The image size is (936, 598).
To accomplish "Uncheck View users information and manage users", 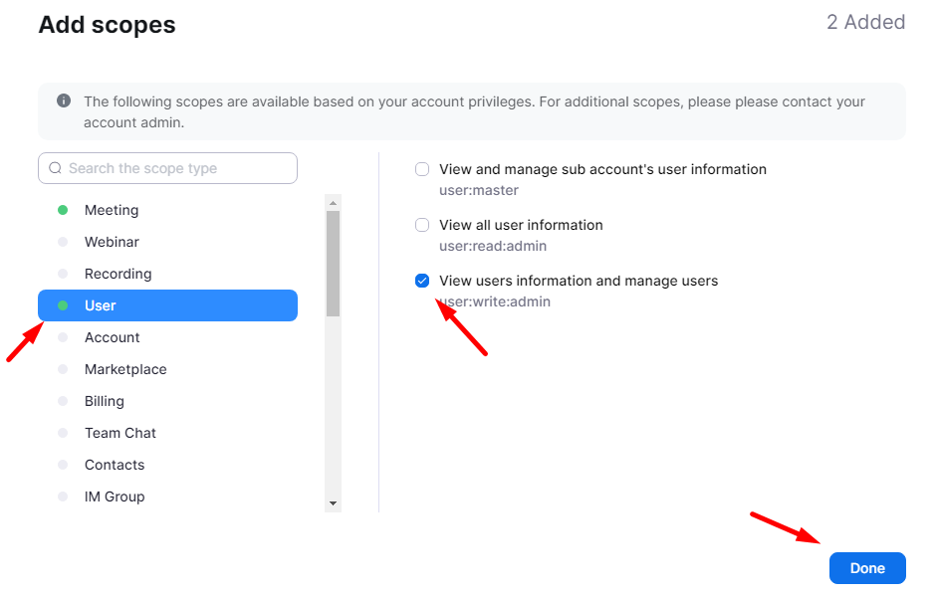I will click(x=422, y=281).
